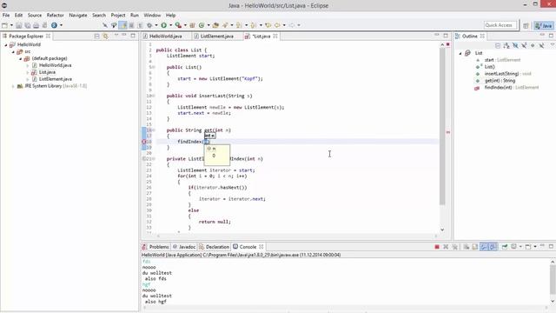Viewport: 556px width, 313px height.
Task: Click the Open Type folder icon
Action: pyautogui.click(x=215, y=25)
